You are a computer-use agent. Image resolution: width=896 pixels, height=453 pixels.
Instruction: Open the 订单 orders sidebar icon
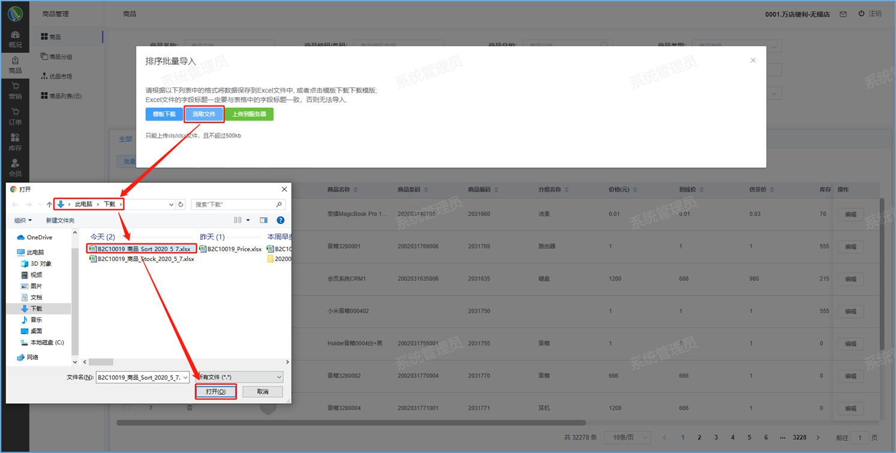tap(15, 117)
